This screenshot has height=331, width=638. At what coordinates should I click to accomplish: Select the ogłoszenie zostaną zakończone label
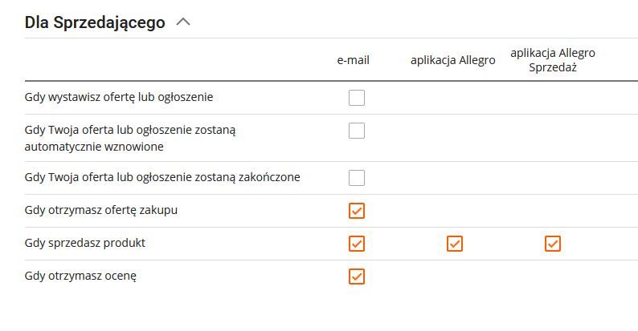point(162,177)
